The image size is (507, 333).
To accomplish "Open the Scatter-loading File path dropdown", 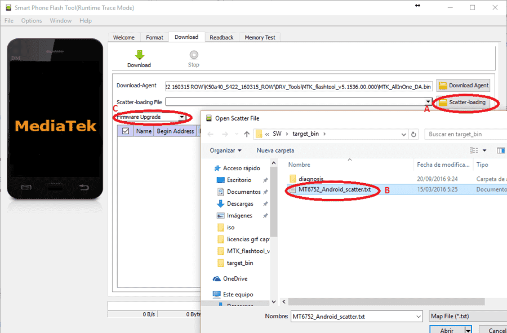I will 428,102.
